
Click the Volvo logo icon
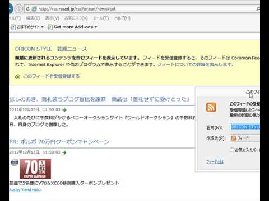pyautogui.click(x=15, y=162)
